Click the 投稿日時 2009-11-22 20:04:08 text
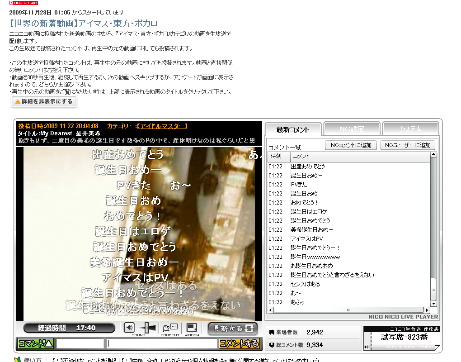The height and width of the screenshot is (362, 461). pos(58,126)
